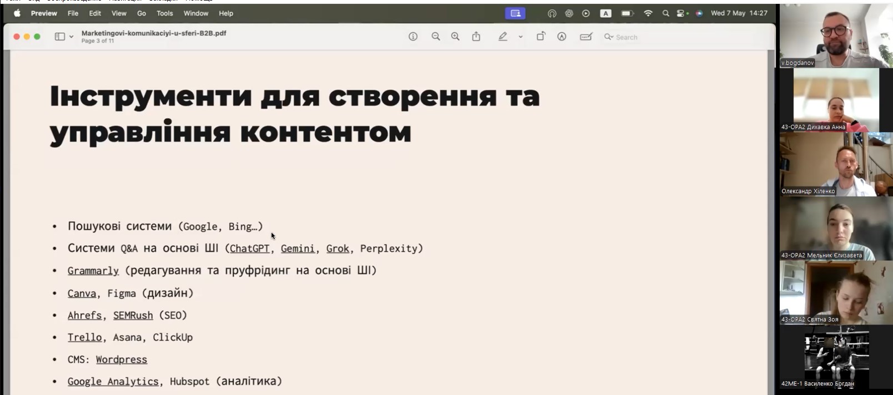Click the word Figma in the slide
This screenshot has width=893, height=395.
coord(121,293)
